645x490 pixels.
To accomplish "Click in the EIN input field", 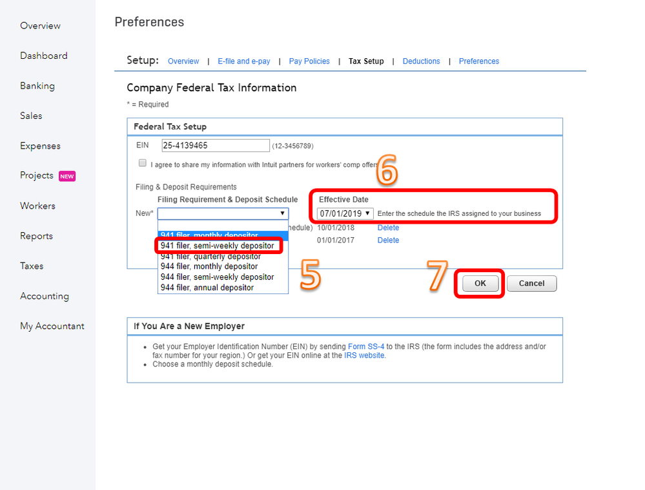I will pyautogui.click(x=215, y=145).
